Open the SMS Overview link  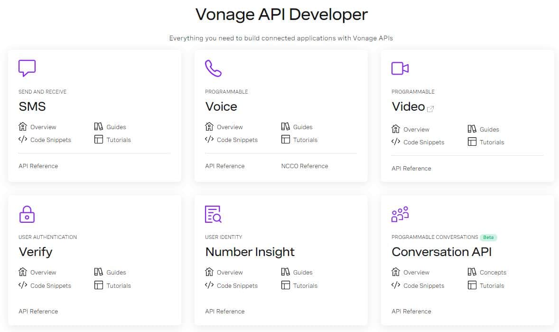(x=43, y=127)
